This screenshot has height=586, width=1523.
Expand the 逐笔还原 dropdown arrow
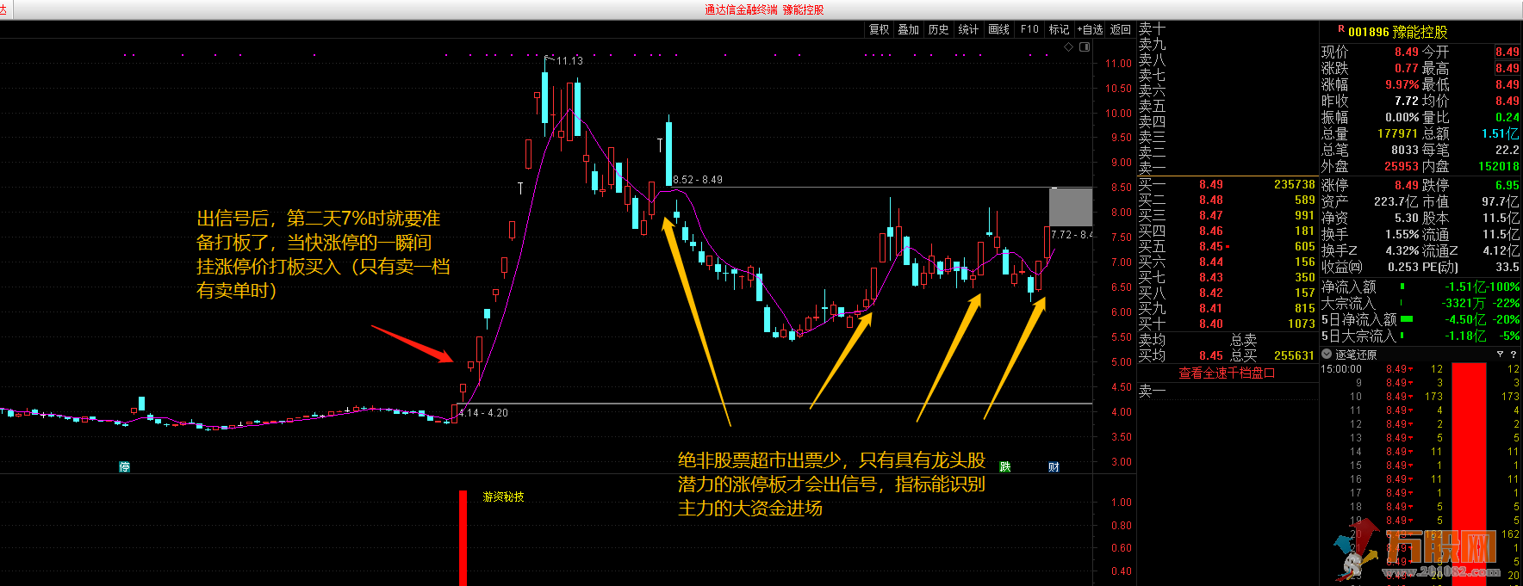[1327, 355]
